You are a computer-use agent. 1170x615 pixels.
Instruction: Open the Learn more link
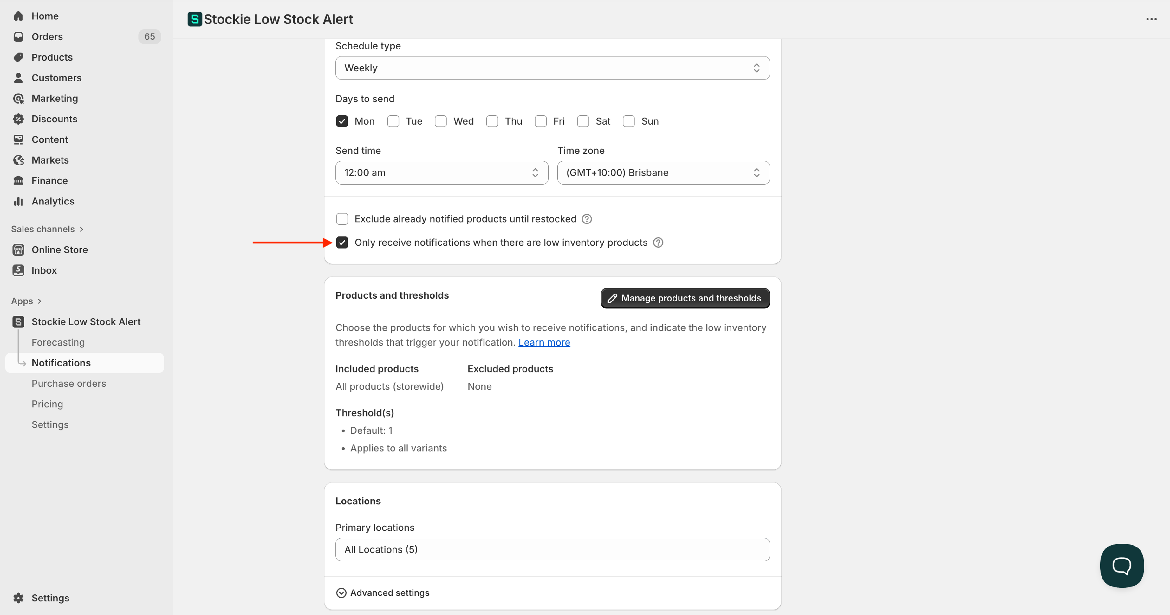click(x=544, y=342)
